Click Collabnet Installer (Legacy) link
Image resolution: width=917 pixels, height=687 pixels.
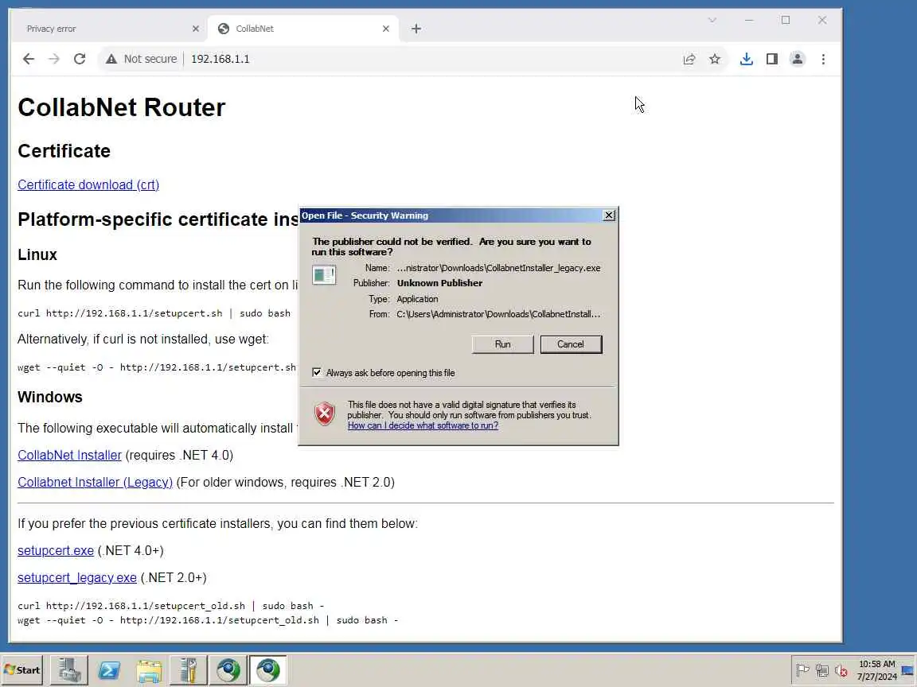(95, 482)
